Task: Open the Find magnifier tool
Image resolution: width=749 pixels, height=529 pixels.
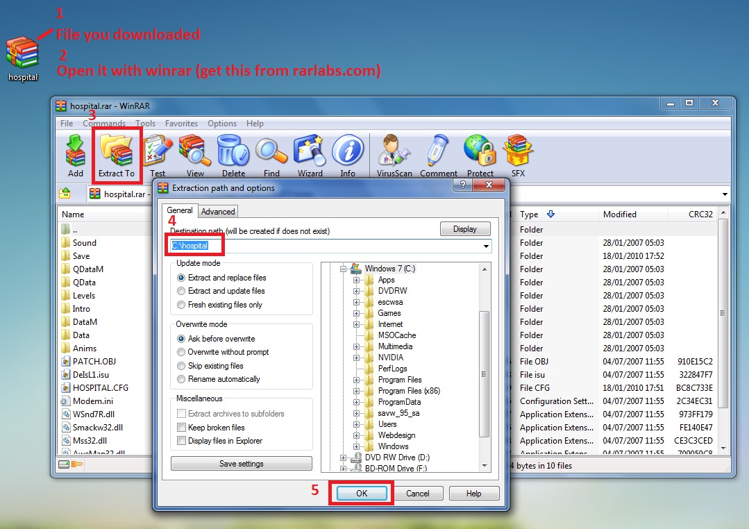Action: (271, 156)
